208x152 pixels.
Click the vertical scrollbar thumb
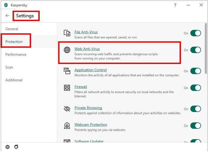[x=206, y=48]
